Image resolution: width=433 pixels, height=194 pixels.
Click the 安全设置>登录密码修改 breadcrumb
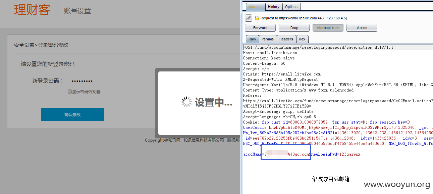[41, 45]
